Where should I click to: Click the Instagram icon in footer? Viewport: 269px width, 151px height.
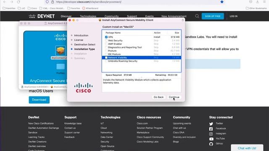pyautogui.click(x=211, y=134)
